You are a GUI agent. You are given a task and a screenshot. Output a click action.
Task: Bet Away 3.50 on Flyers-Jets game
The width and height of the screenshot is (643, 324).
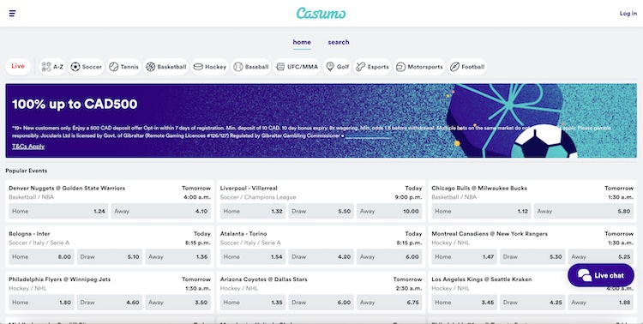[x=178, y=303]
